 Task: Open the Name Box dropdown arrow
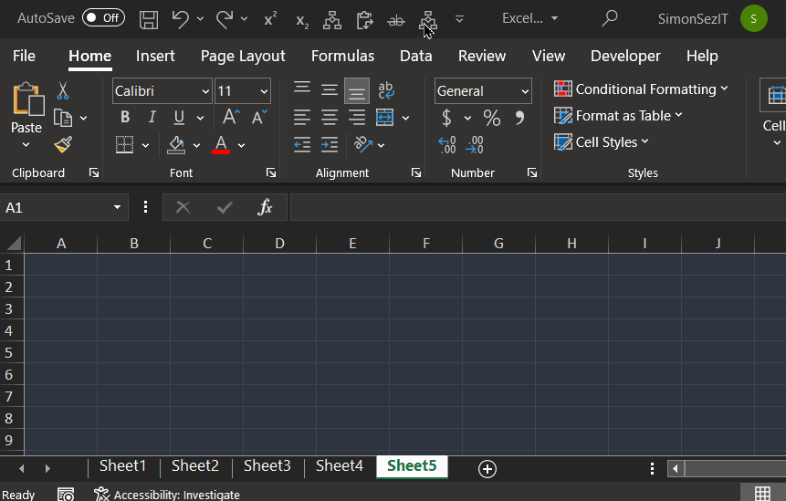(x=117, y=207)
